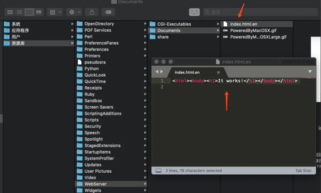This screenshot has width=321, height=193.
Task: Open the StagedExtensions folder
Action: [x=111, y=146]
